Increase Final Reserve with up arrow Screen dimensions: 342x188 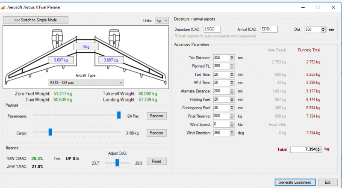pyautogui.click(x=232, y=114)
